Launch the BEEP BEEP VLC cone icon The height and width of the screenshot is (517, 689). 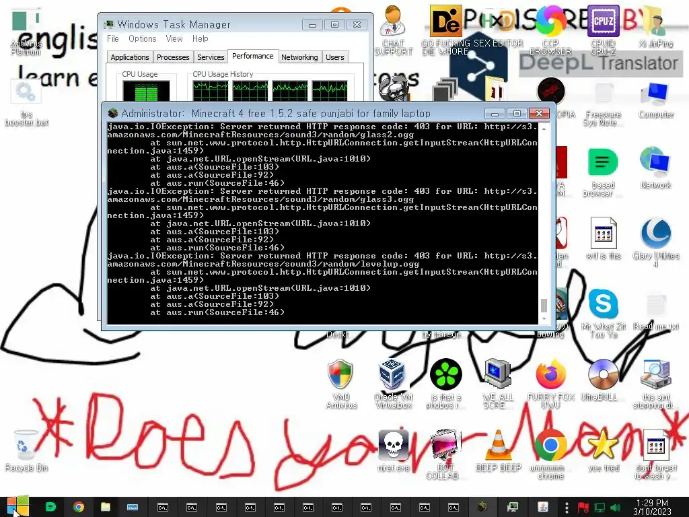click(x=498, y=450)
